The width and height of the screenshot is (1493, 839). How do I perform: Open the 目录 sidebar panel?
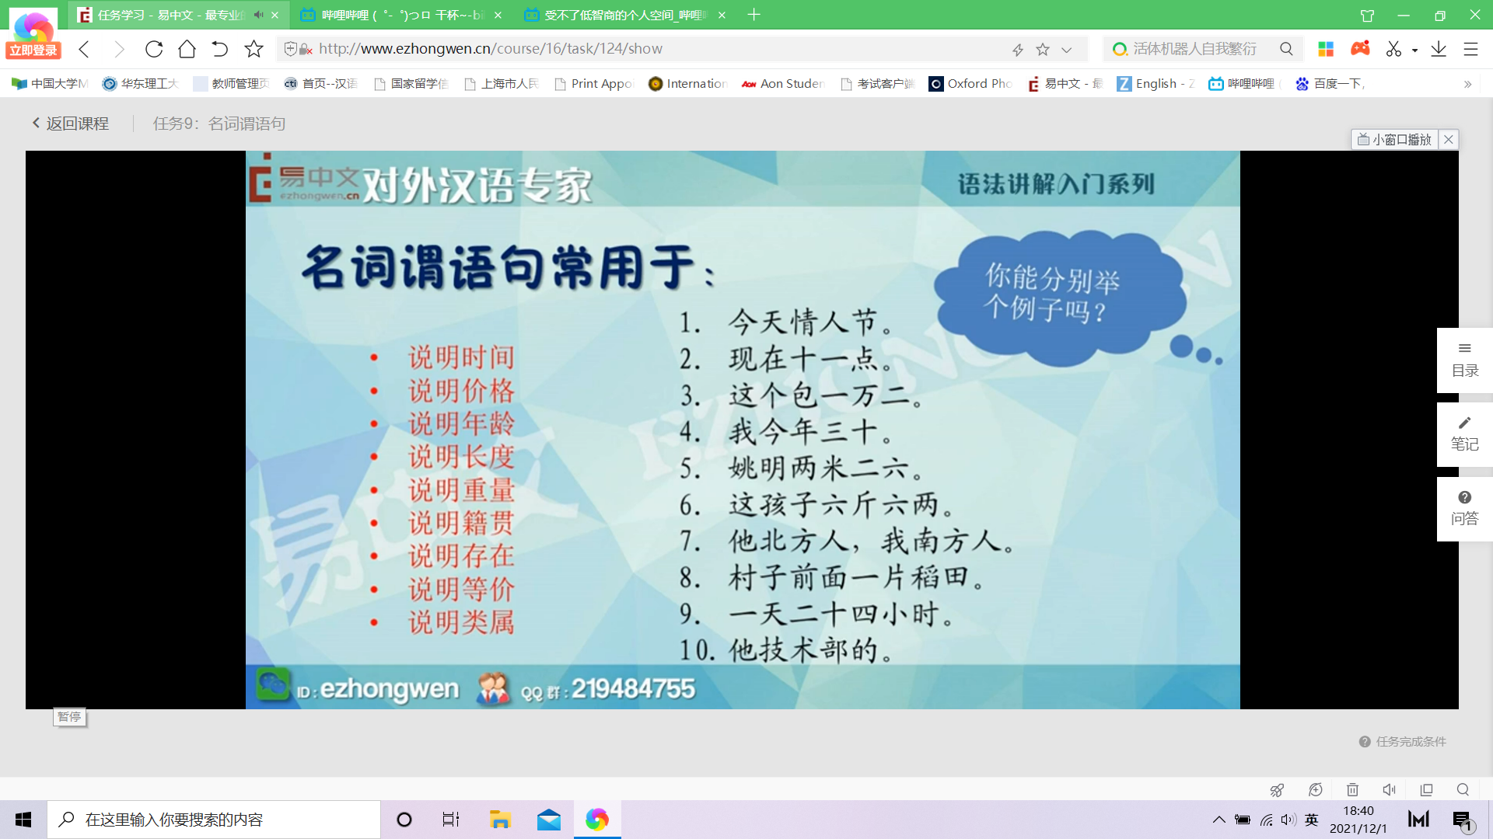pyautogui.click(x=1464, y=360)
